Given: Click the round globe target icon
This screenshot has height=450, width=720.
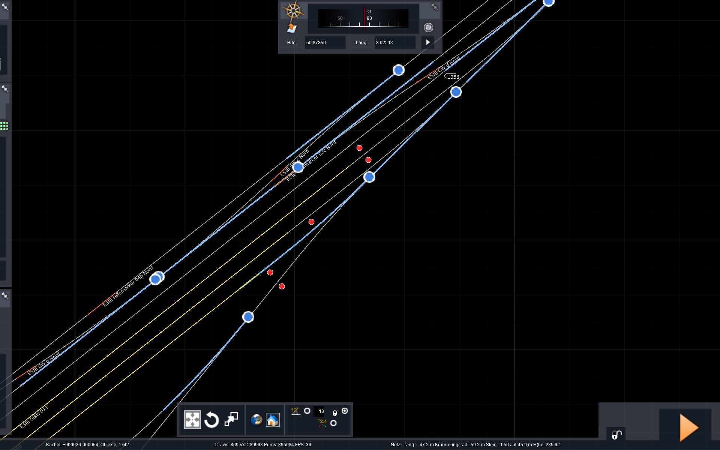Looking at the screenshot, I should point(428,27).
